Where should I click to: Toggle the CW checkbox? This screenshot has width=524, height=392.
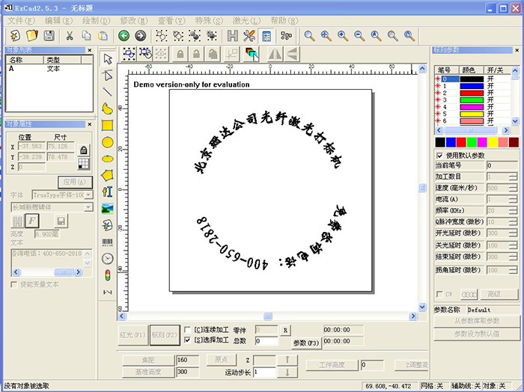pyautogui.click(x=440, y=294)
